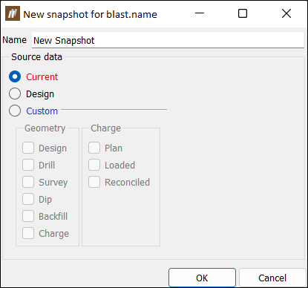Confirm with the OK button
This screenshot has height=288, width=308.
click(x=202, y=278)
